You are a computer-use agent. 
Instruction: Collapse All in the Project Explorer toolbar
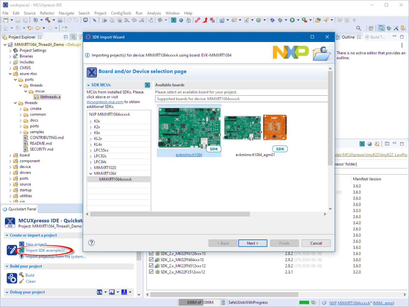[66, 37]
